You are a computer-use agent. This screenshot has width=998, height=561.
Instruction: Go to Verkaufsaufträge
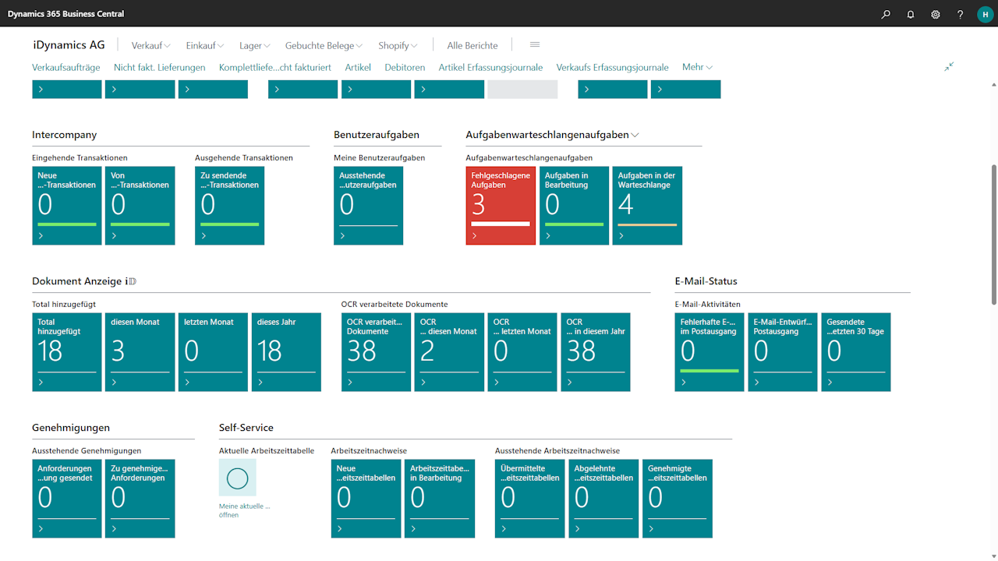click(x=66, y=68)
